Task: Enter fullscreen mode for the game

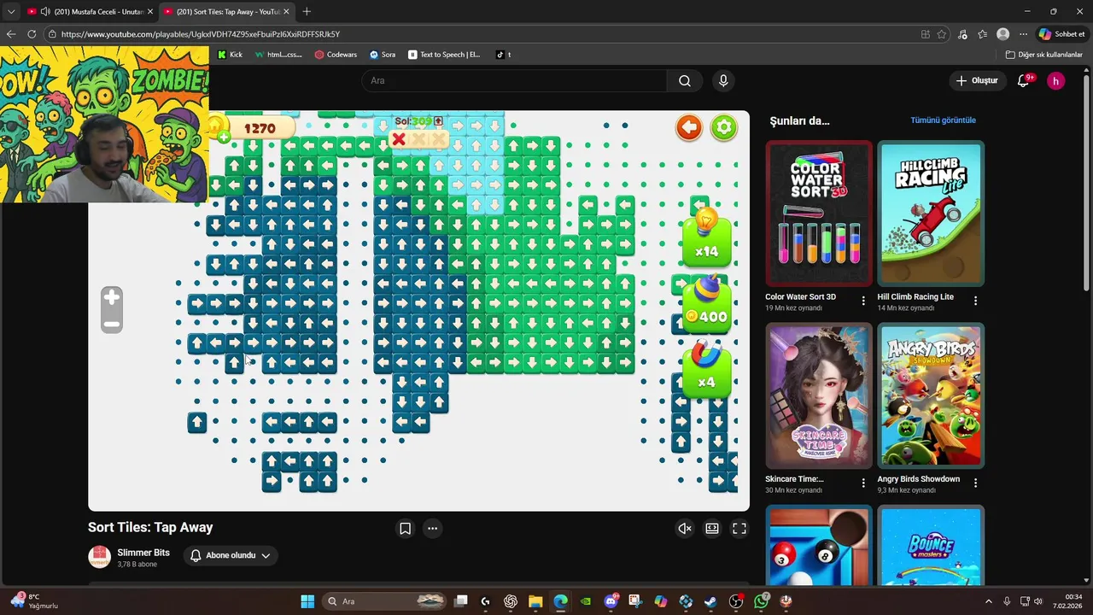Action: 739,529
